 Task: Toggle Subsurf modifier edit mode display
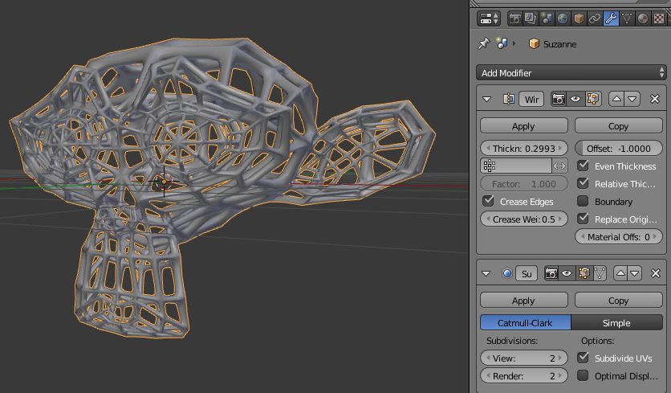[x=584, y=273]
